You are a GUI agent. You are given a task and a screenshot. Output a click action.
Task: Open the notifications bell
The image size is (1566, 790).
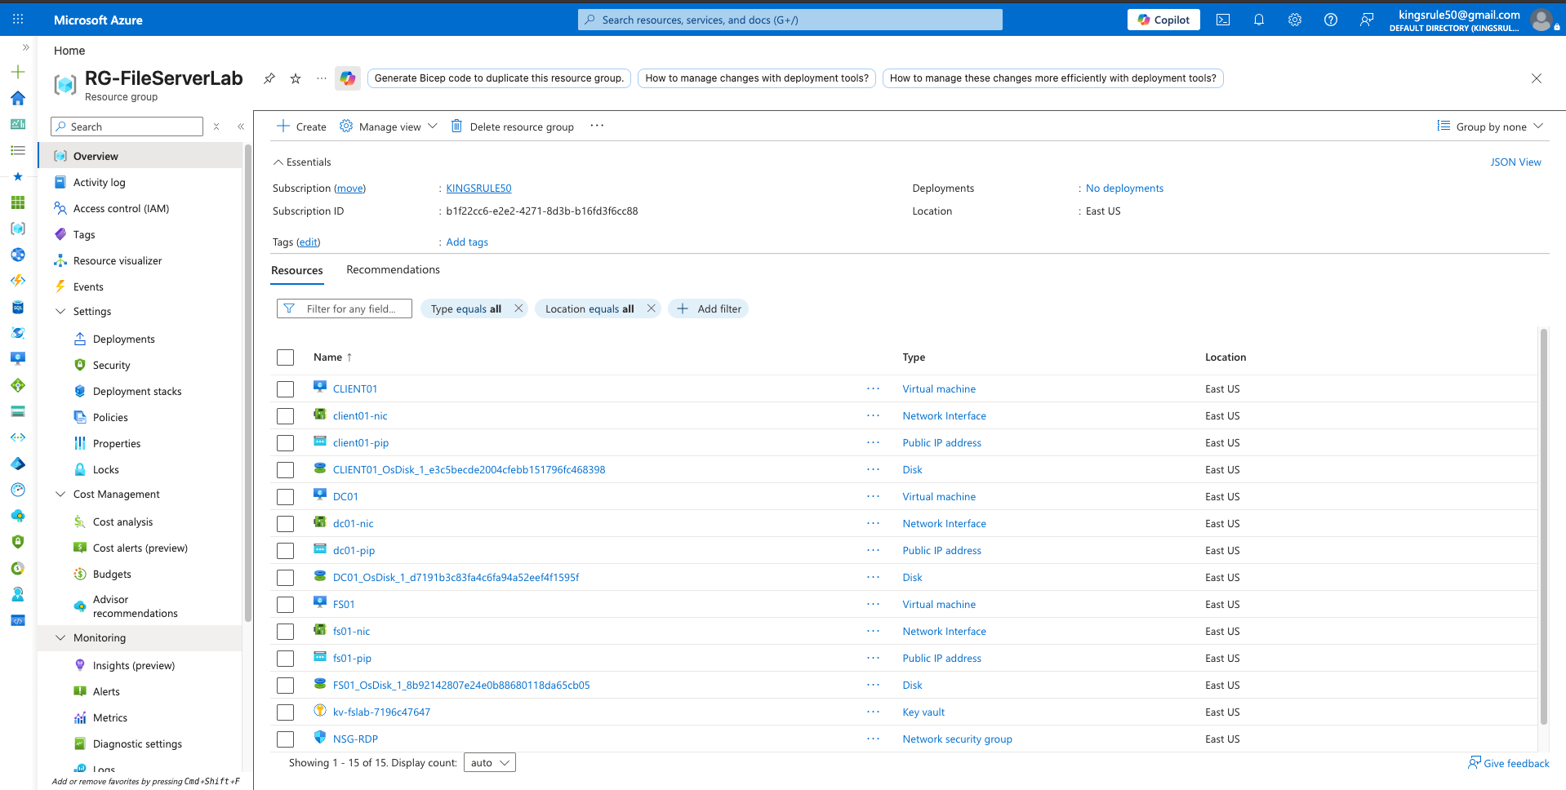pyautogui.click(x=1258, y=20)
